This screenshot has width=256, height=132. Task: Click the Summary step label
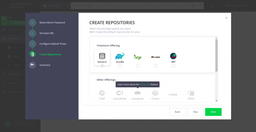tap(45, 65)
